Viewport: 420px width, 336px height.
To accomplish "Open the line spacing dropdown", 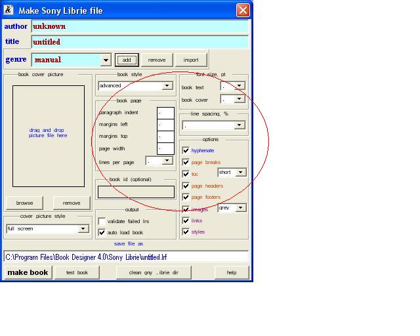I will coord(239,125).
